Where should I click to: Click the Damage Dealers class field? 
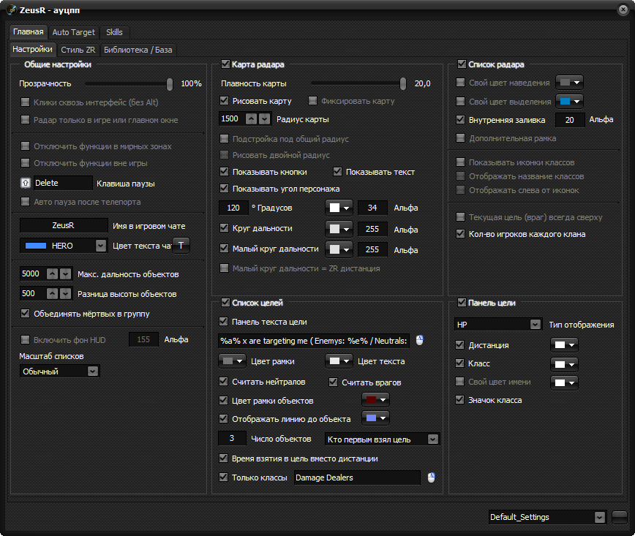point(357,478)
